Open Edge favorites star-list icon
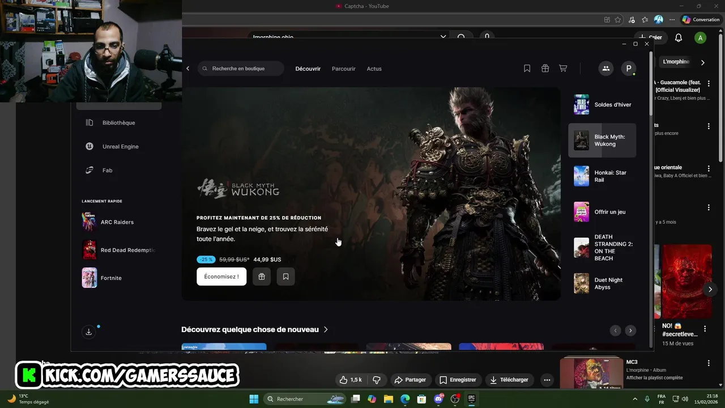 point(645,19)
